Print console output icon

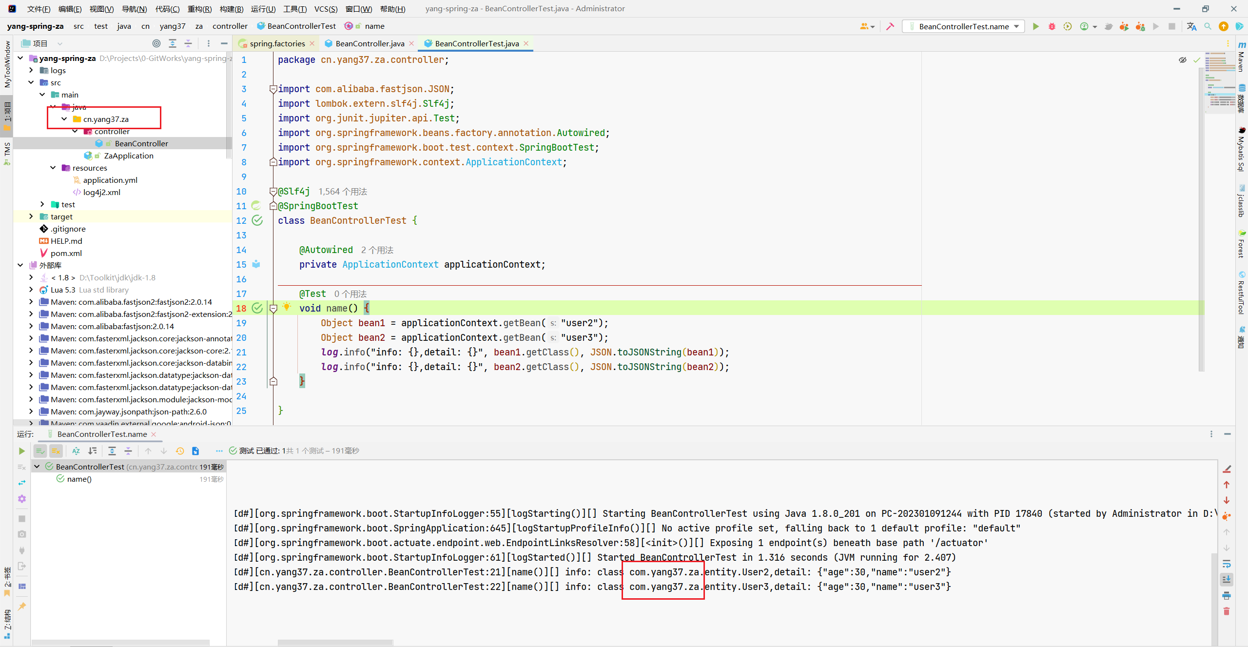click(x=1227, y=595)
